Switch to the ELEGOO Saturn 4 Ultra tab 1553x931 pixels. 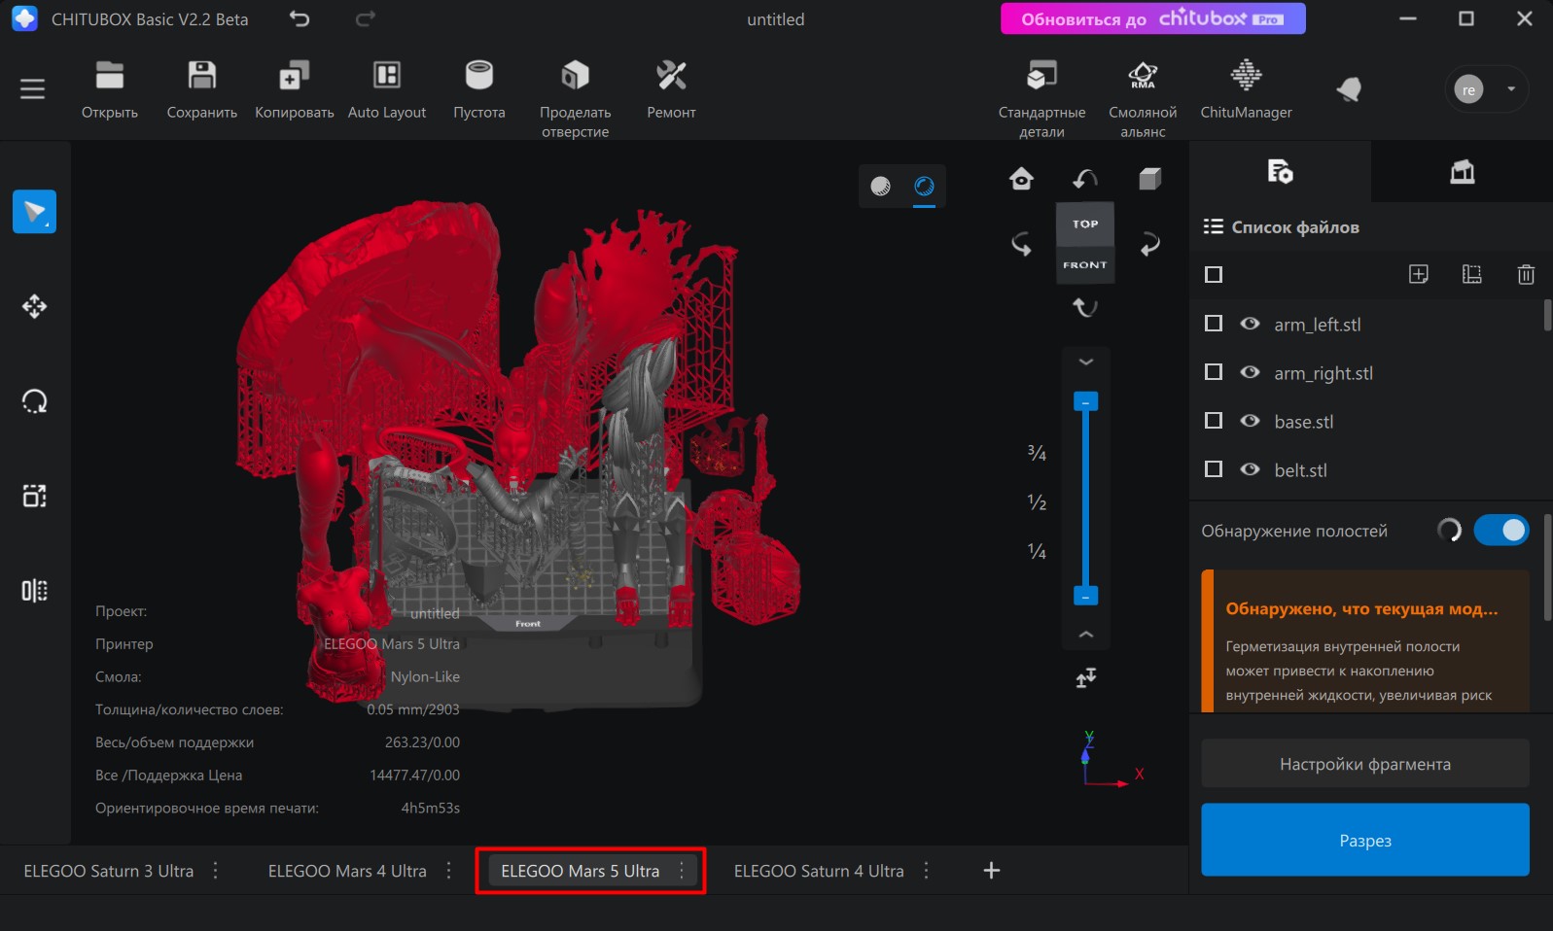818,871
